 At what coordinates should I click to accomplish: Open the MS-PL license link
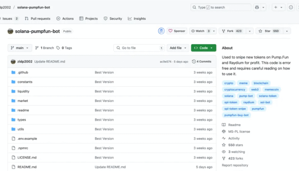(x=239, y=132)
